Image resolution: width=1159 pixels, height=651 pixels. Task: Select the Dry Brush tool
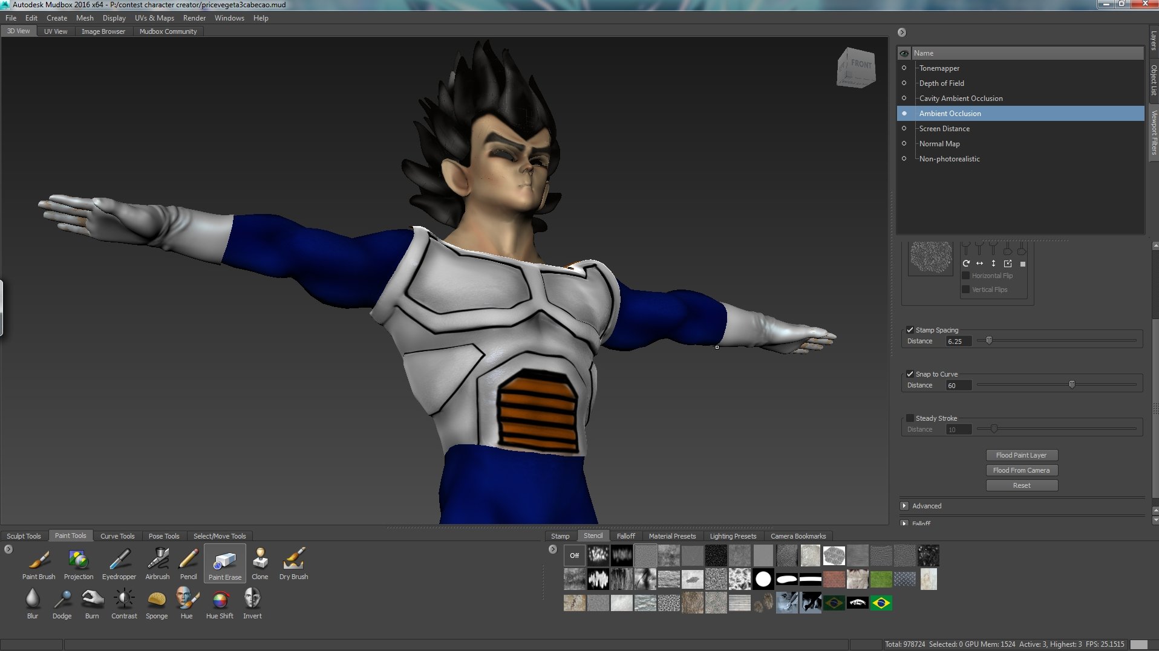(x=294, y=564)
